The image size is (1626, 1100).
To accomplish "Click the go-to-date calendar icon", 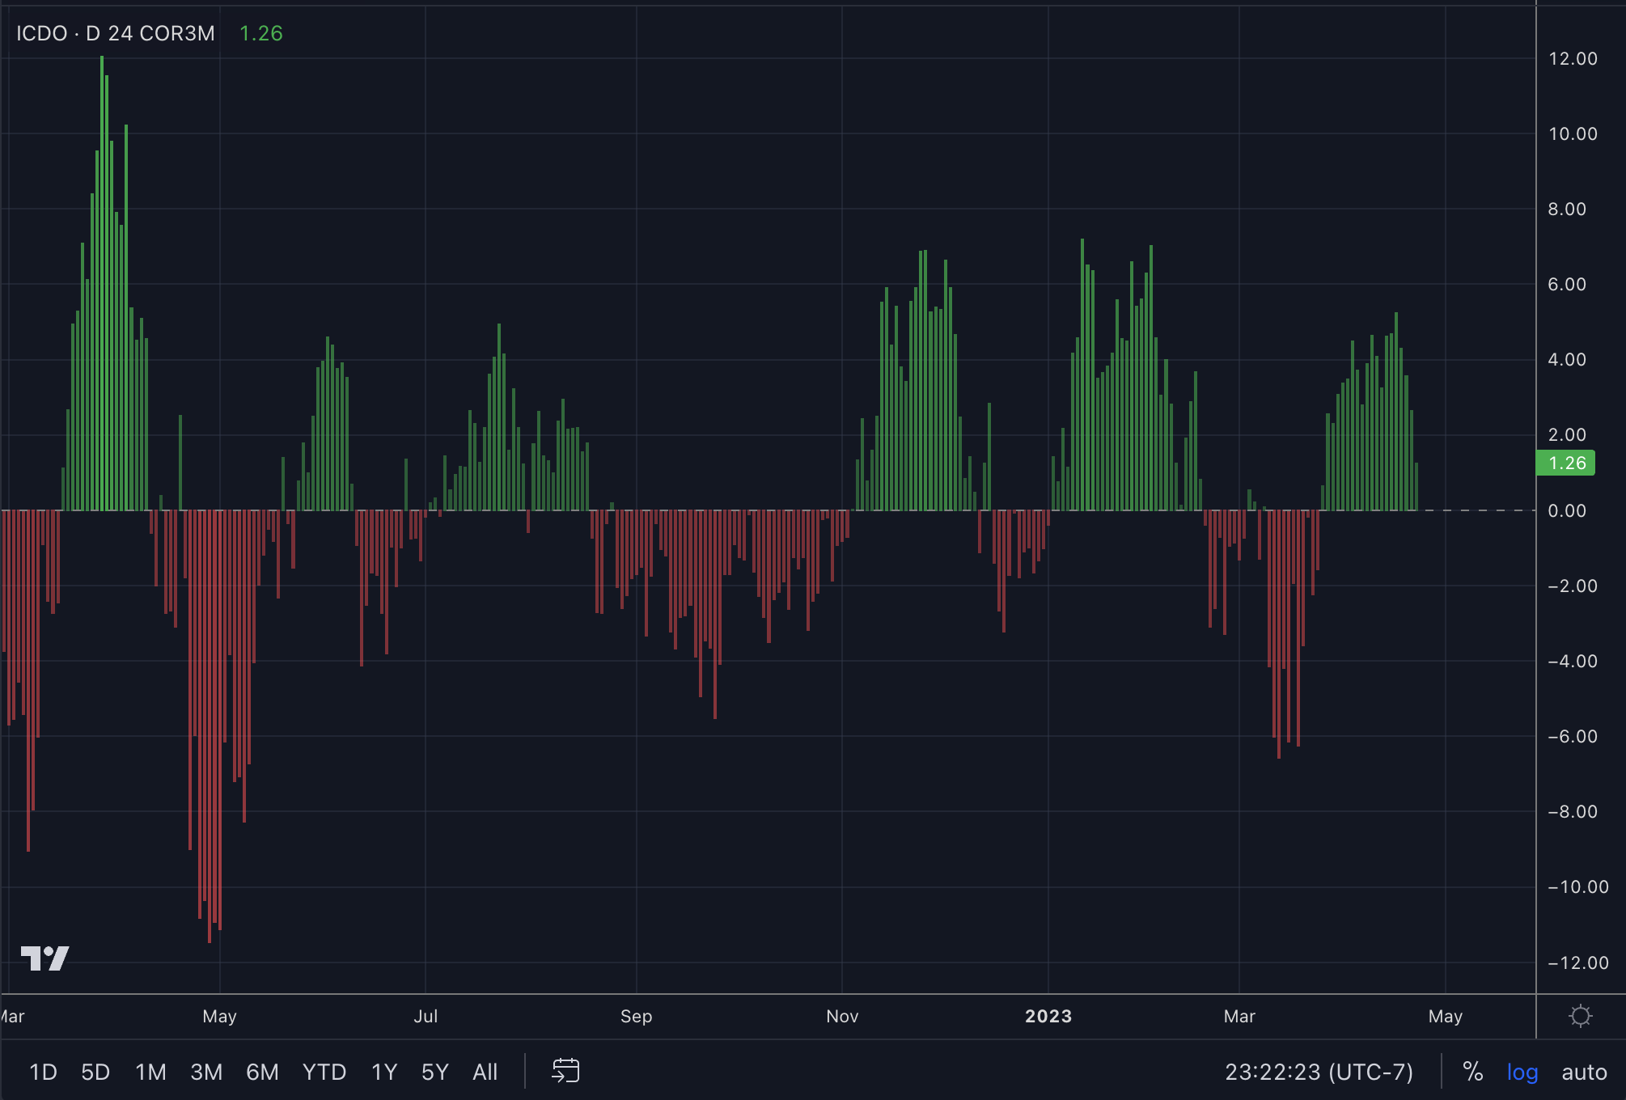I will 565,1071.
